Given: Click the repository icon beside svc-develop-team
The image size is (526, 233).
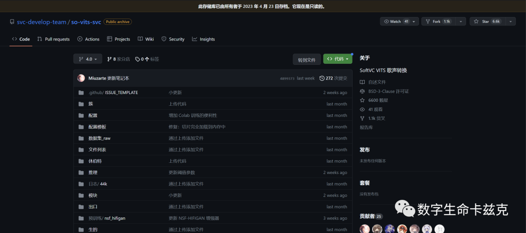Looking at the screenshot, I should [x=12, y=22].
